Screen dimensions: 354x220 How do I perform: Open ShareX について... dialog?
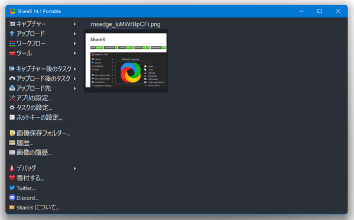(43, 207)
